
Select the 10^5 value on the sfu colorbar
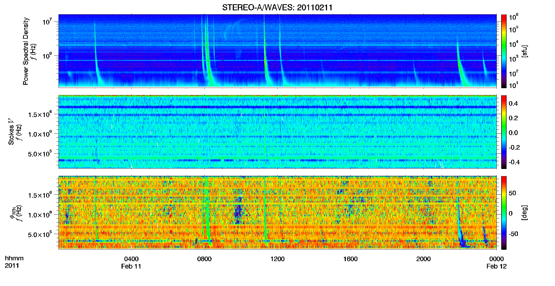click(x=514, y=29)
